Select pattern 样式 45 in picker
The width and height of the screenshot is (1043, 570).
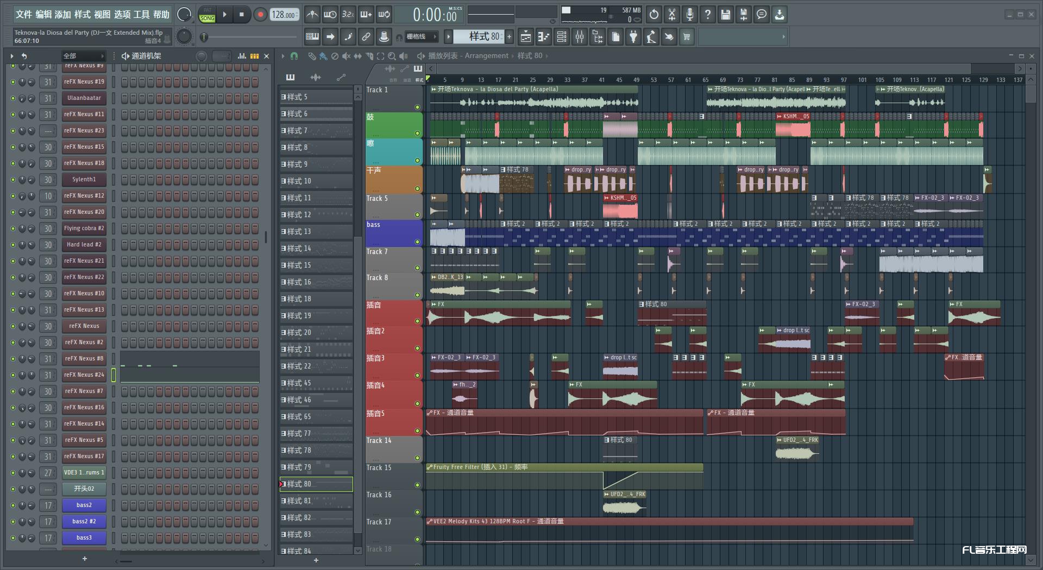(x=316, y=383)
